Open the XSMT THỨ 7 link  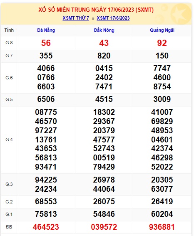tap(76, 18)
